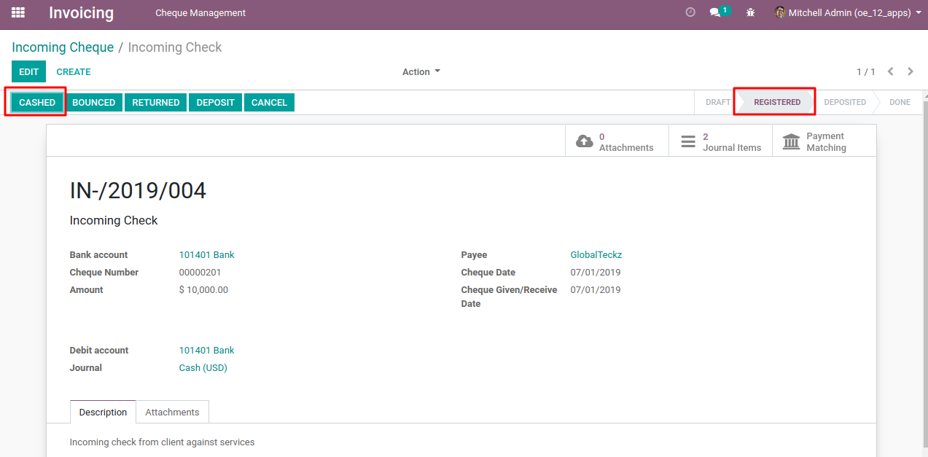Select the Deposited status stage

845,102
